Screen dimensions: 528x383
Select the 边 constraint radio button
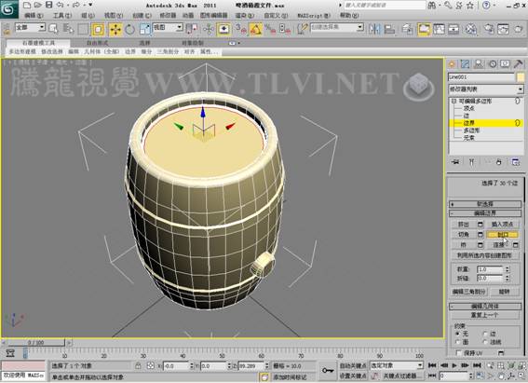(x=485, y=334)
